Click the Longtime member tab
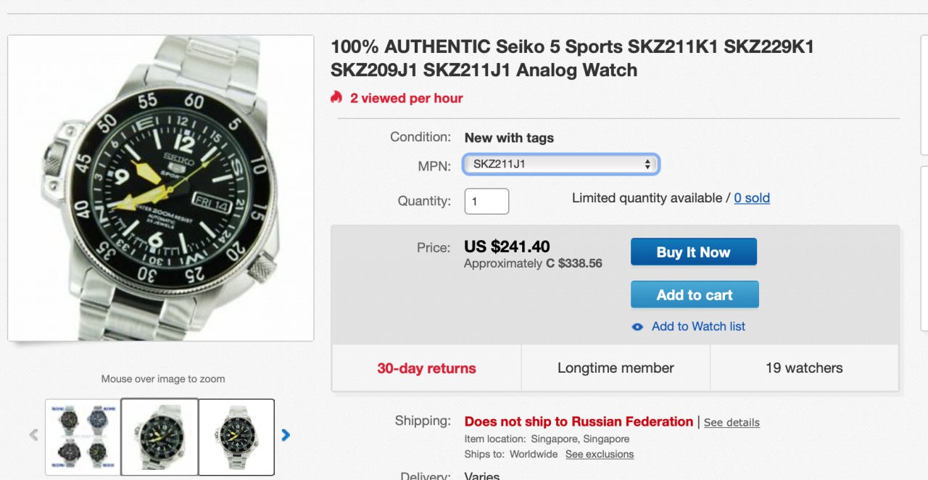This screenshot has width=928, height=480. tap(616, 368)
